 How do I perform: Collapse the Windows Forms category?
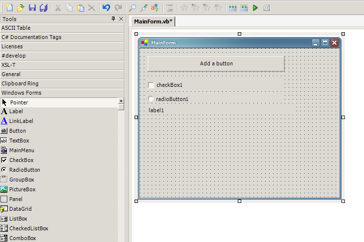pos(62,93)
